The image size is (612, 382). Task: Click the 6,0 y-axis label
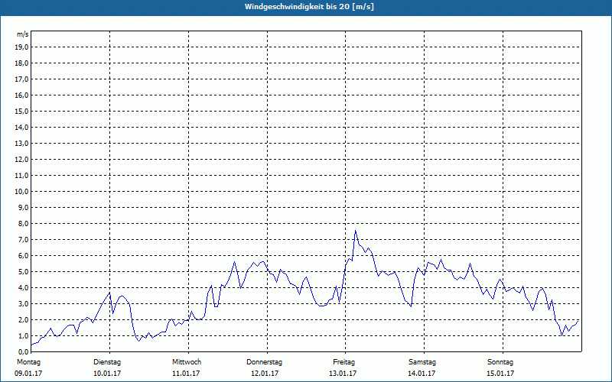23,255
